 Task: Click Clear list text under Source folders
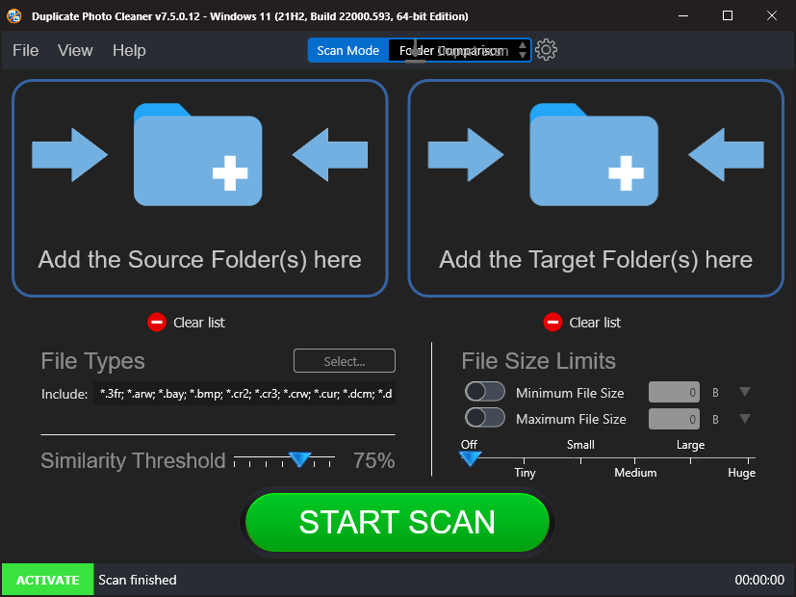point(199,323)
